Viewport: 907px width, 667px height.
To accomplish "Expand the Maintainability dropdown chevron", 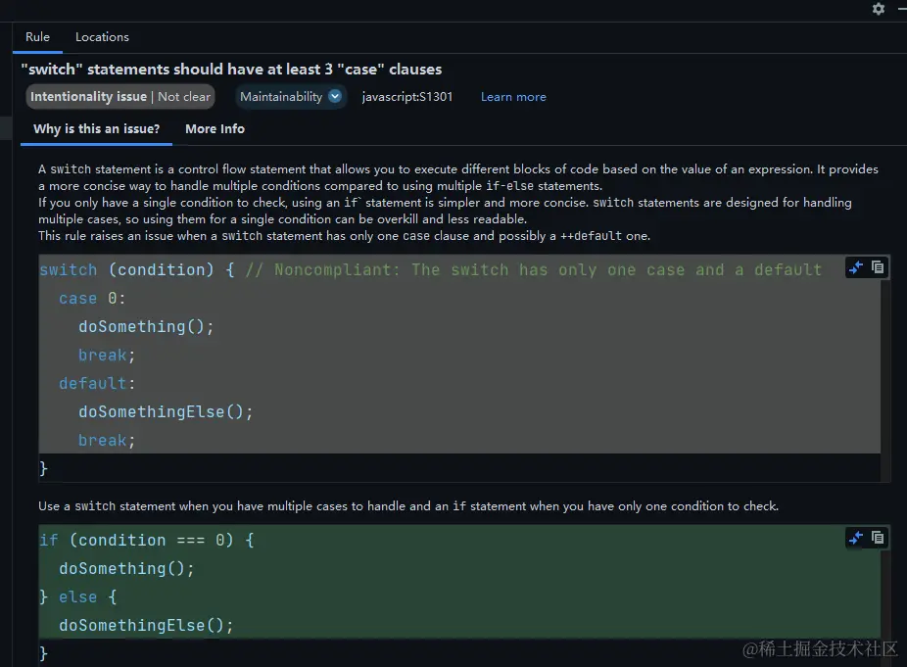I will click(x=334, y=96).
